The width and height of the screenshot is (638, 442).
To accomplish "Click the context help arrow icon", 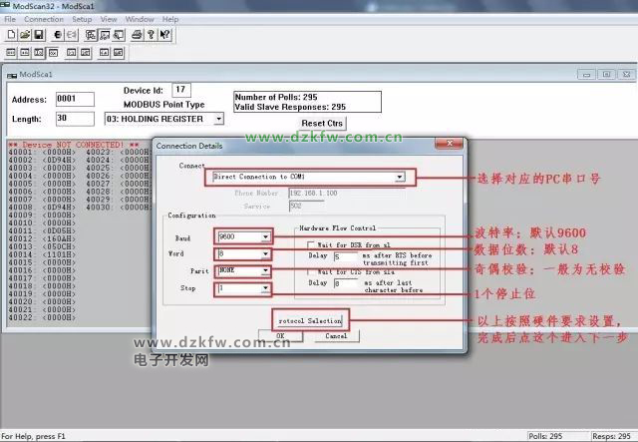I will click(165, 35).
